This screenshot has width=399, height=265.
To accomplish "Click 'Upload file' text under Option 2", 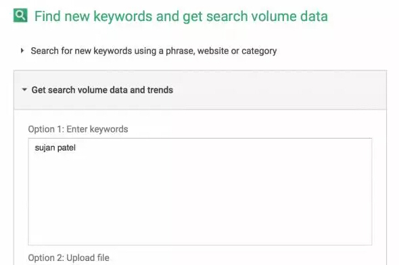I will point(88,258).
